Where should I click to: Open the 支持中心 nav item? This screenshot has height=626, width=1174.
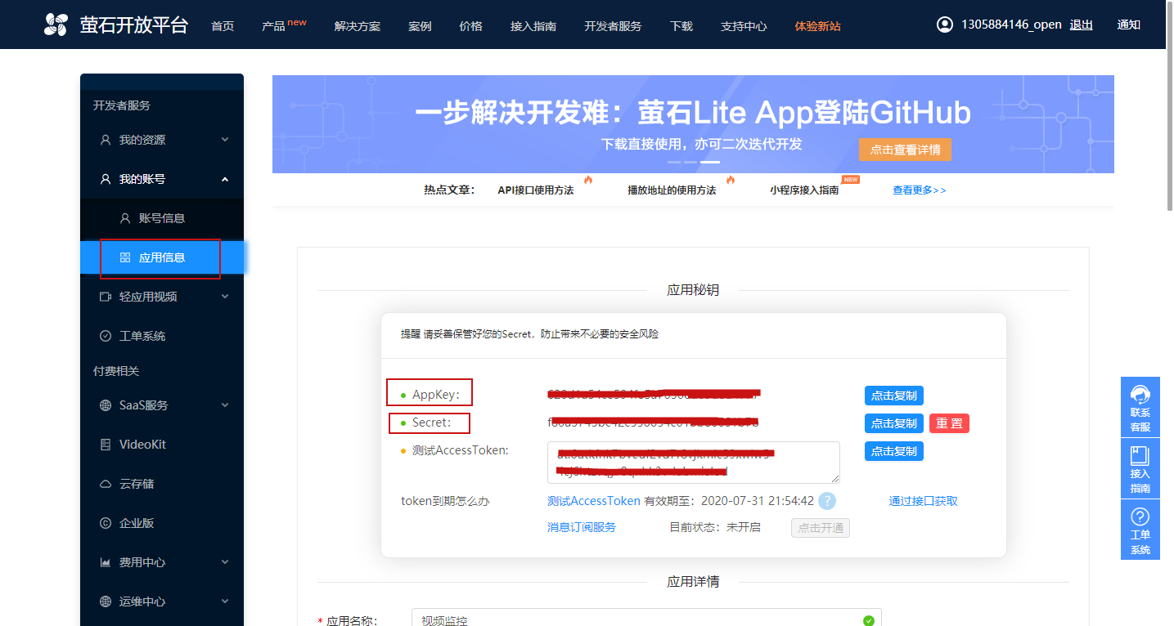click(744, 26)
